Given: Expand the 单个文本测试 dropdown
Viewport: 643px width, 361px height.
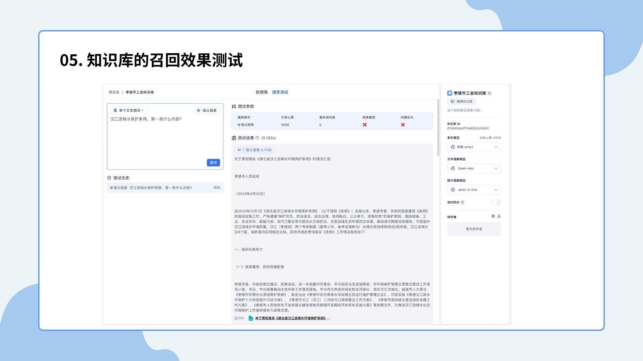Looking at the screenshot, I should pyautogui.click(x=129, y=111).
